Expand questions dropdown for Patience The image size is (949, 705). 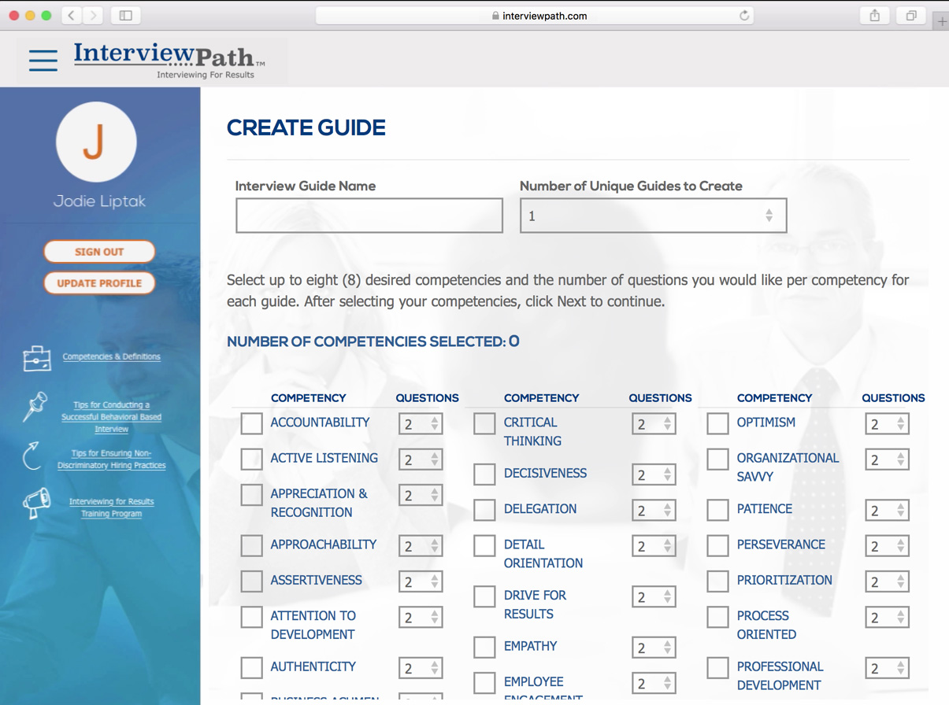coord(887,511)
